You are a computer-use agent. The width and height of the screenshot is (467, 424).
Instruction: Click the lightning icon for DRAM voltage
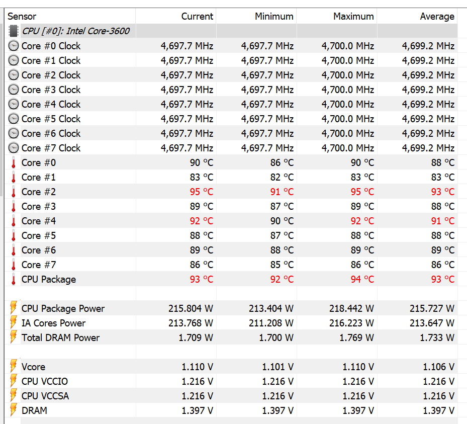coord(14,410)
